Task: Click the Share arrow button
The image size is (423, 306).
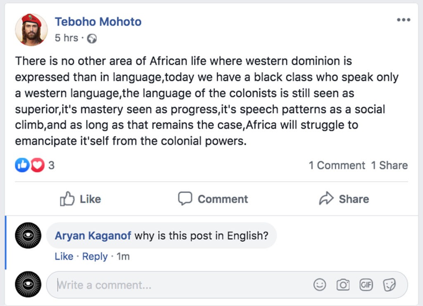Action: 344,199
